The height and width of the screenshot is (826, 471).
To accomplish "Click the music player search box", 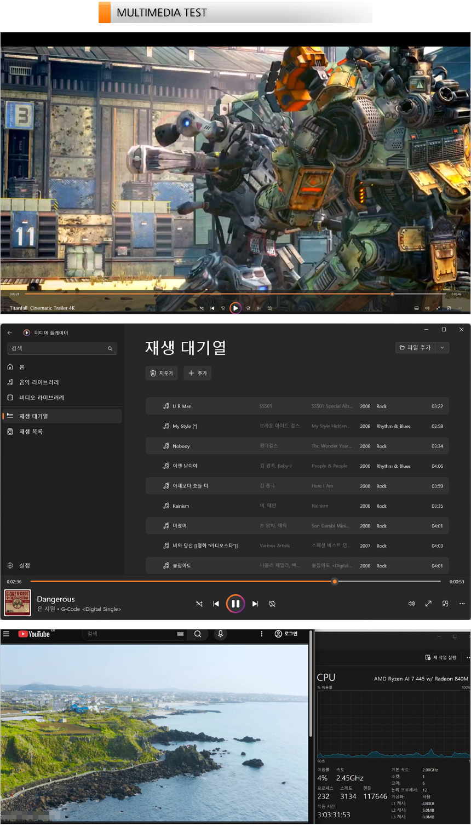I will coord(58,348).
